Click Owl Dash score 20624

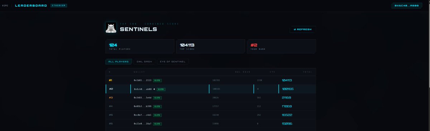[215, 98]
